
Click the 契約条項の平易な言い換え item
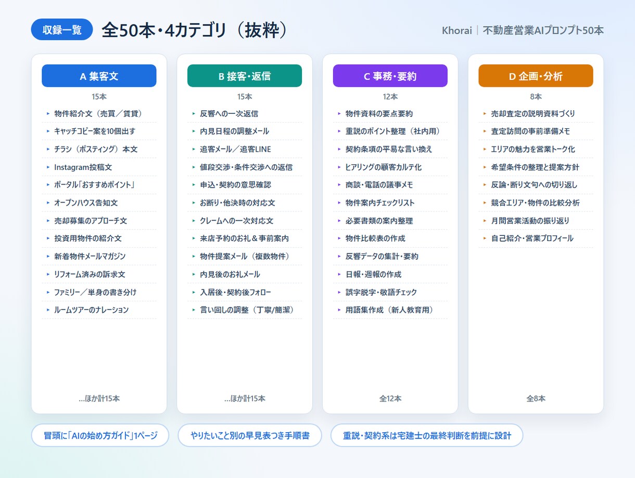click(390, 149)
